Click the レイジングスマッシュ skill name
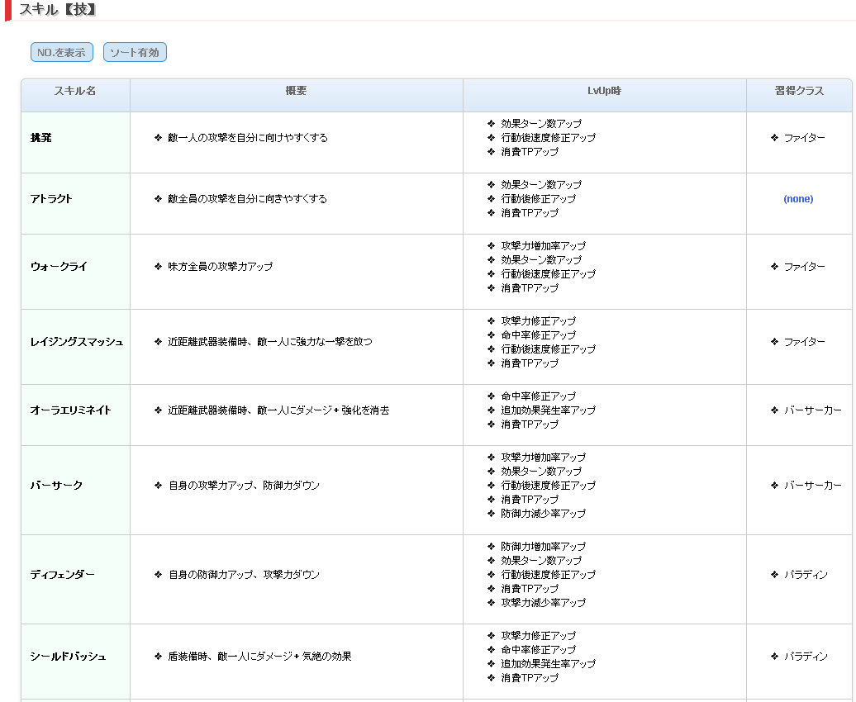Screen dimensions: 856x702 (77, 342)
